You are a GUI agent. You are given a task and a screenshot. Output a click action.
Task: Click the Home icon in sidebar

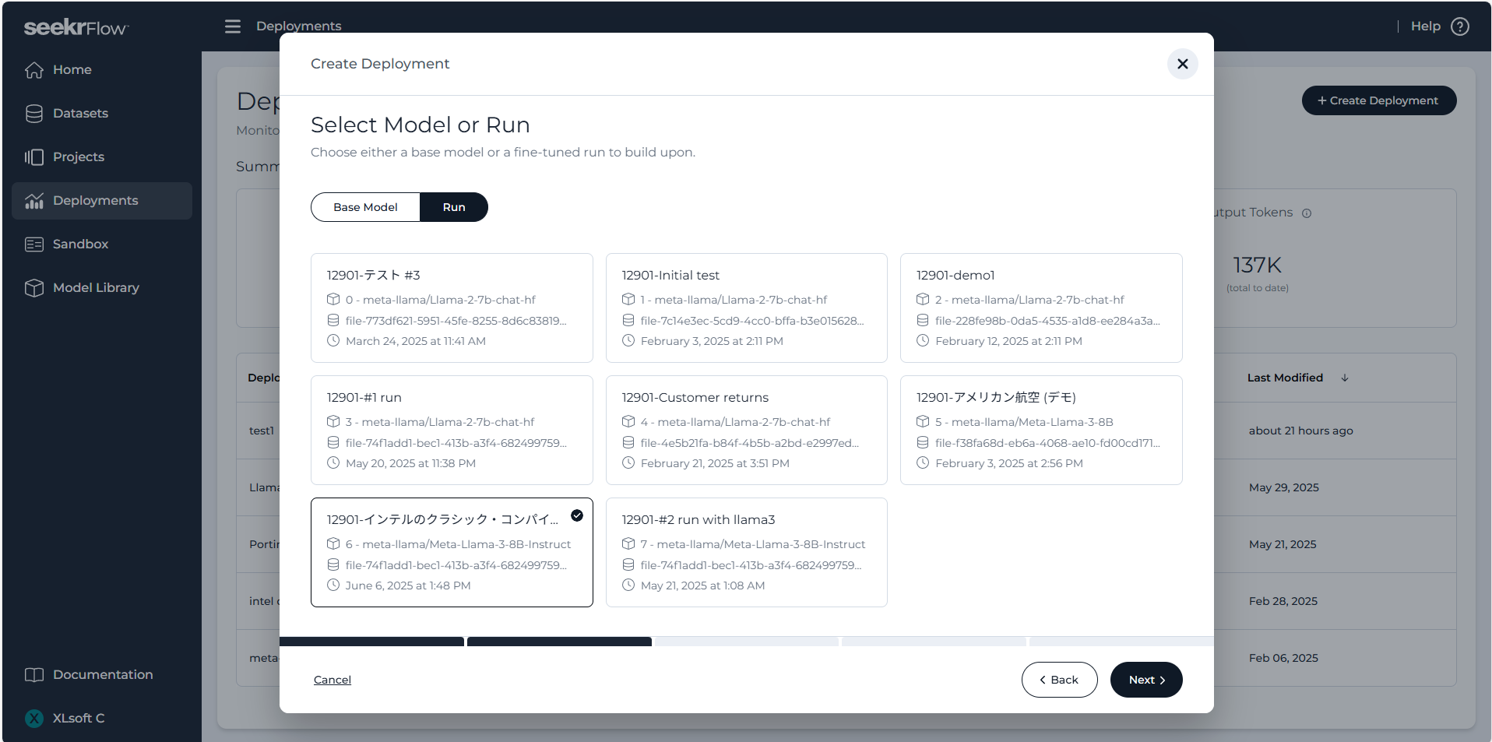coord(33,70)
